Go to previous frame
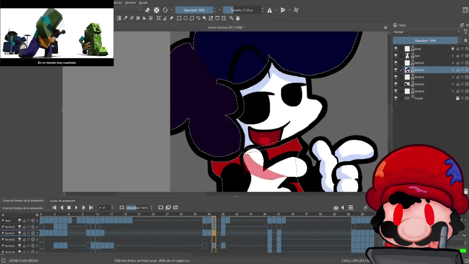The image size is (469, 264). (62, 208)
